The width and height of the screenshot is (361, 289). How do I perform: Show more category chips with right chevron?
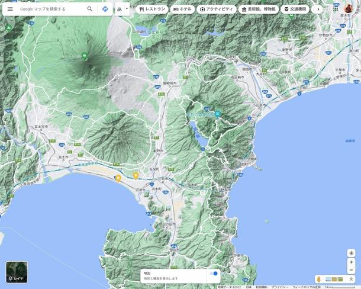[x=318, y=9]
